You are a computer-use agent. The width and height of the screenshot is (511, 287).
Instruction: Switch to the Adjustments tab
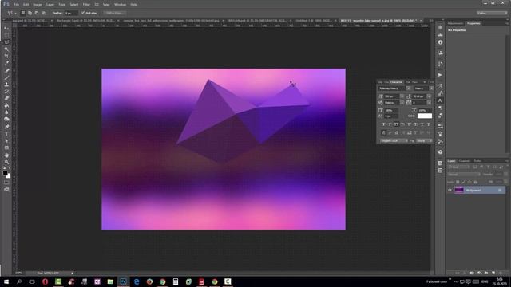455,23
